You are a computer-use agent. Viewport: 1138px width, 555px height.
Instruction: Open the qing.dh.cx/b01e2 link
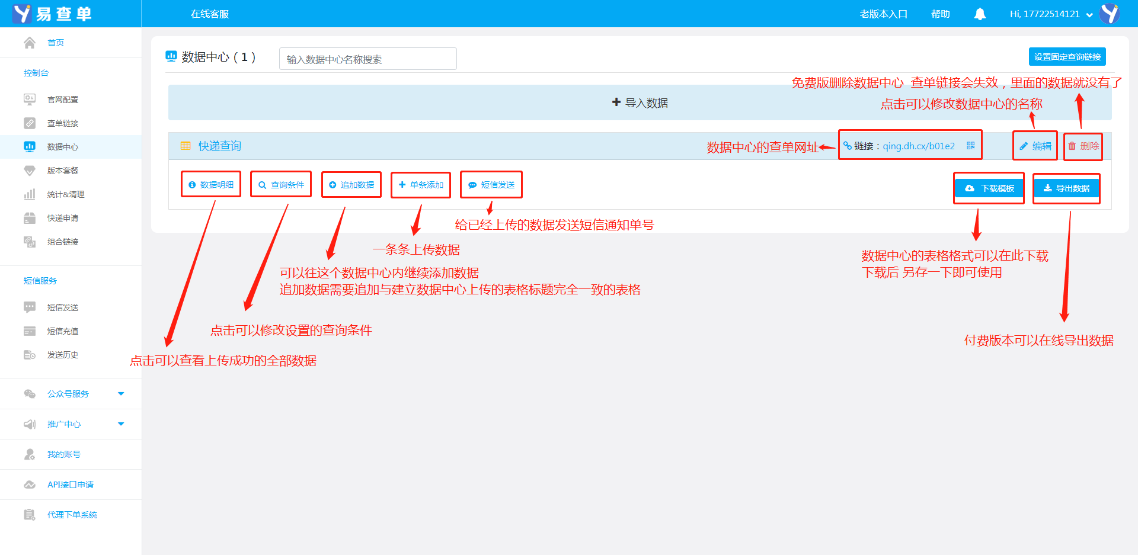918,146
